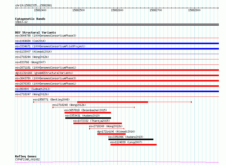Viewport: 226px width, 165px height.
Task: Select the dgv1131n166 (gnomADStructuralVariants) label
Action: pyautogui.click(x=44, y=73)
